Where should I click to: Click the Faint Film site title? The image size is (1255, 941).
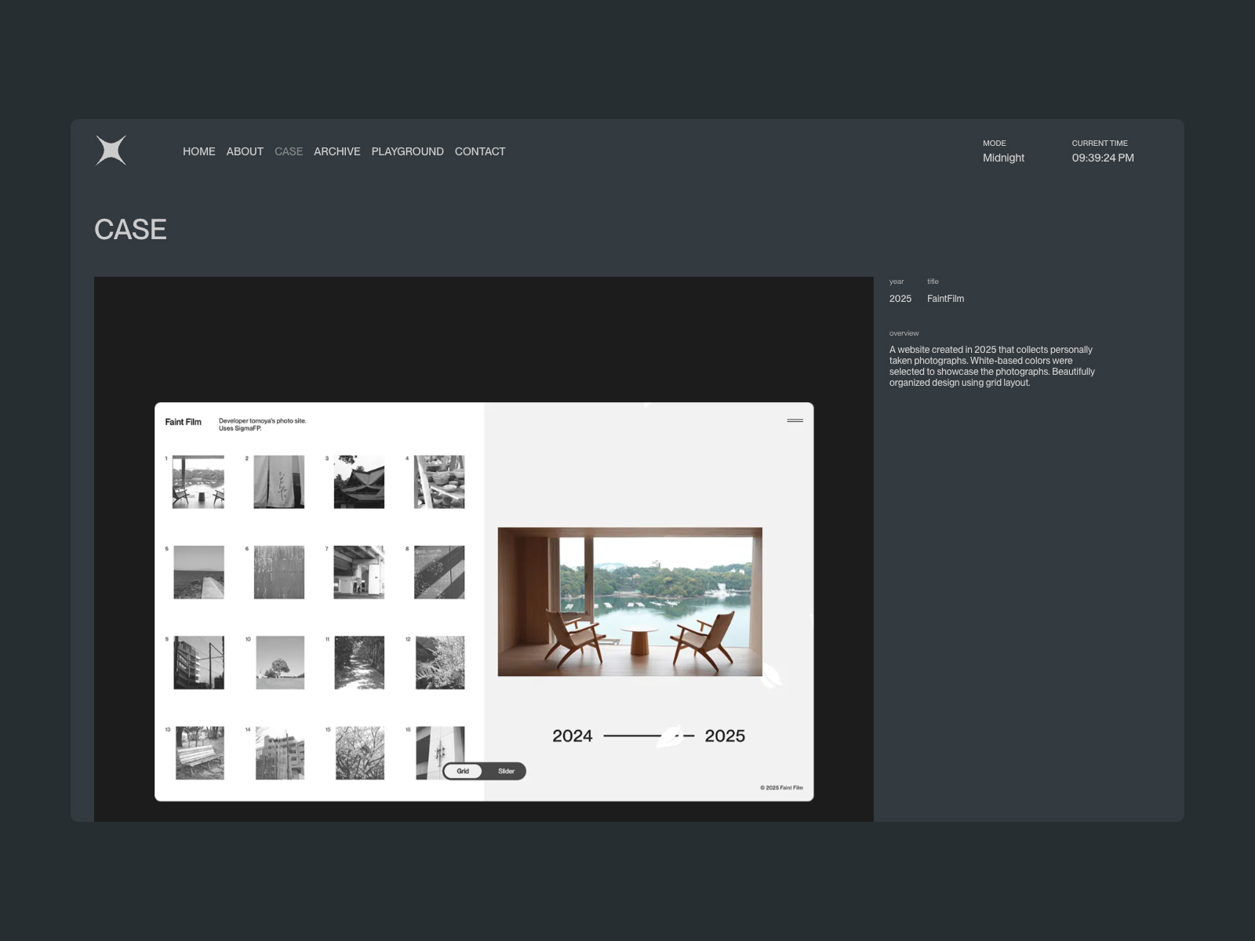tap(183, 422)
